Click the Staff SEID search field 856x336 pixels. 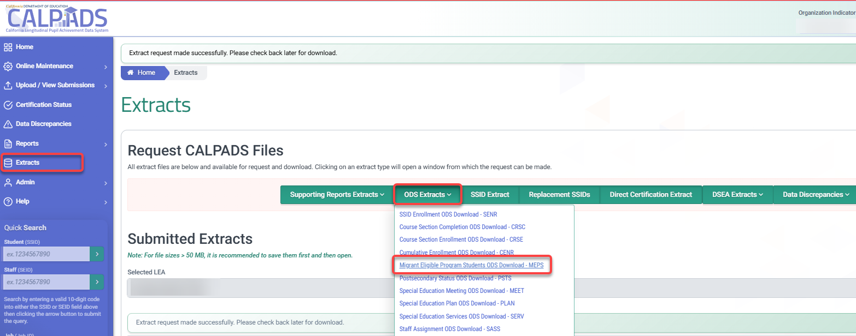pyautogui.click(x=46, y=282)
